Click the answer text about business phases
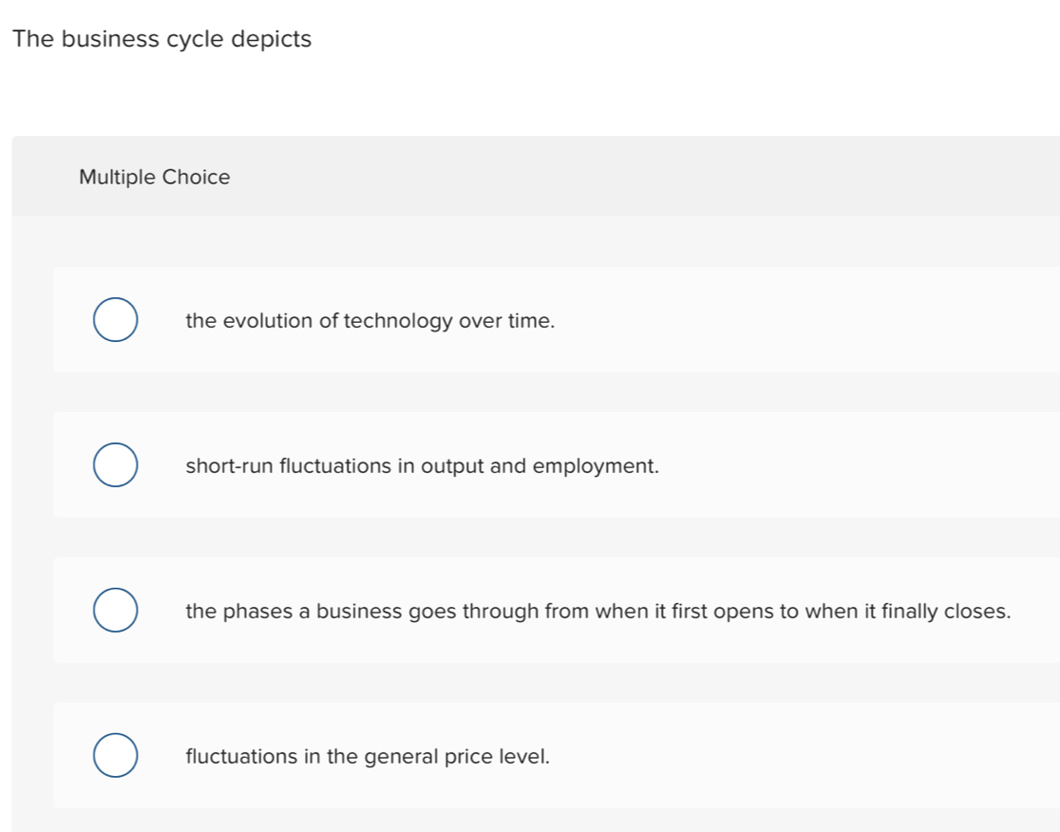The image size is (1060, 832). [597, 612]
